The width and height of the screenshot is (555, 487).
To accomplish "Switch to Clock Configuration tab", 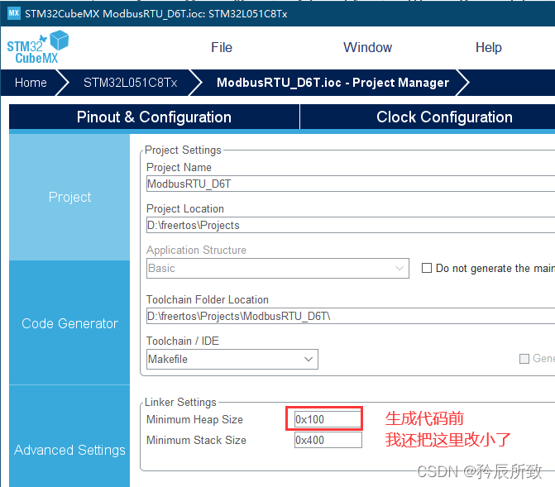I will [444, 117].
